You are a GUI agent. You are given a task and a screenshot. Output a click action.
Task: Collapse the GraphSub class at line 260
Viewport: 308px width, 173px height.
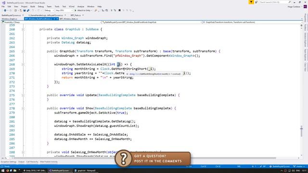[x=23, y=29]
